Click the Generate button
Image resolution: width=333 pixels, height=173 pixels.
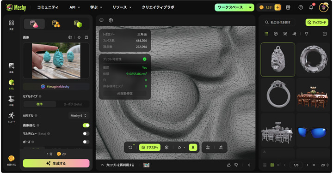(56, 163)
